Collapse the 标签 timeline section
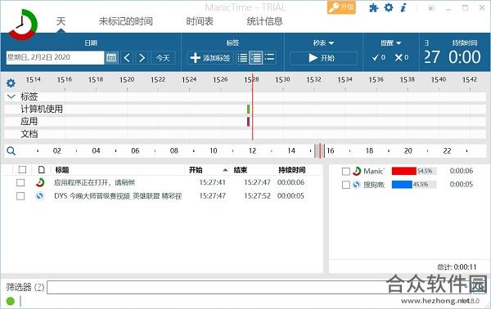Viewport: 491px width, 309px height. tap(11, 96)
